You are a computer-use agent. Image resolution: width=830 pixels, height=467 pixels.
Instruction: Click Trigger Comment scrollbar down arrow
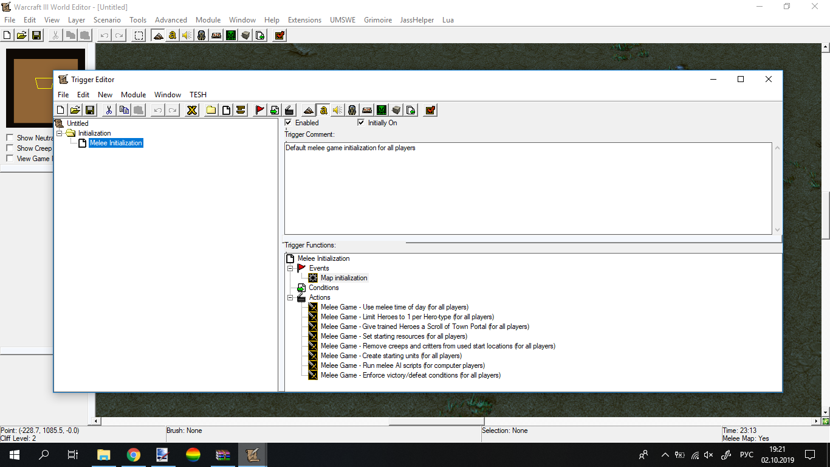coord(777,230)
